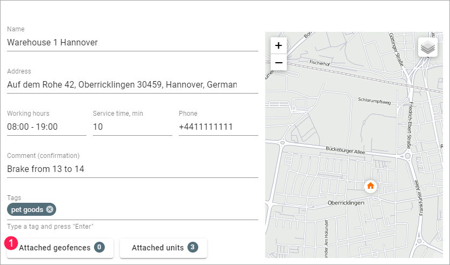Remove the 'pet goods' tag
450x265 pixels.
click(50, 209)
